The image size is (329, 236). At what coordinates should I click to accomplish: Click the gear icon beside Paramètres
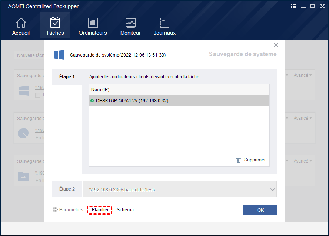click(55, 209)
